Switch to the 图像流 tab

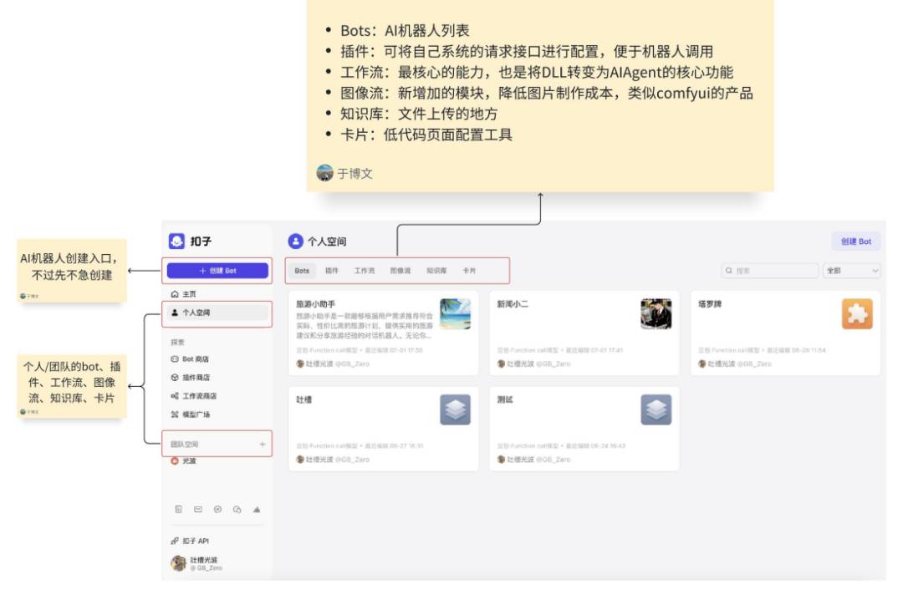click(x=400, y=271)
